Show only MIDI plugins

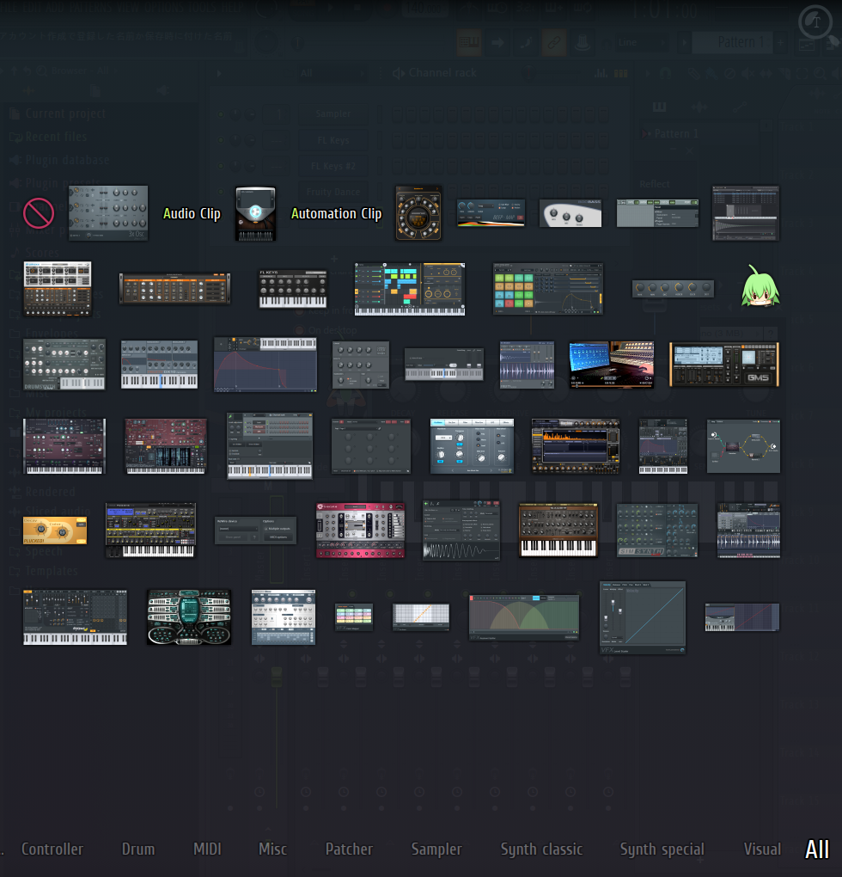coord(207,849)
